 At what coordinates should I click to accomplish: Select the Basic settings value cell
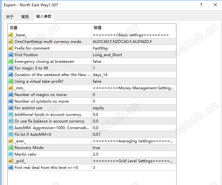[134, 35]
